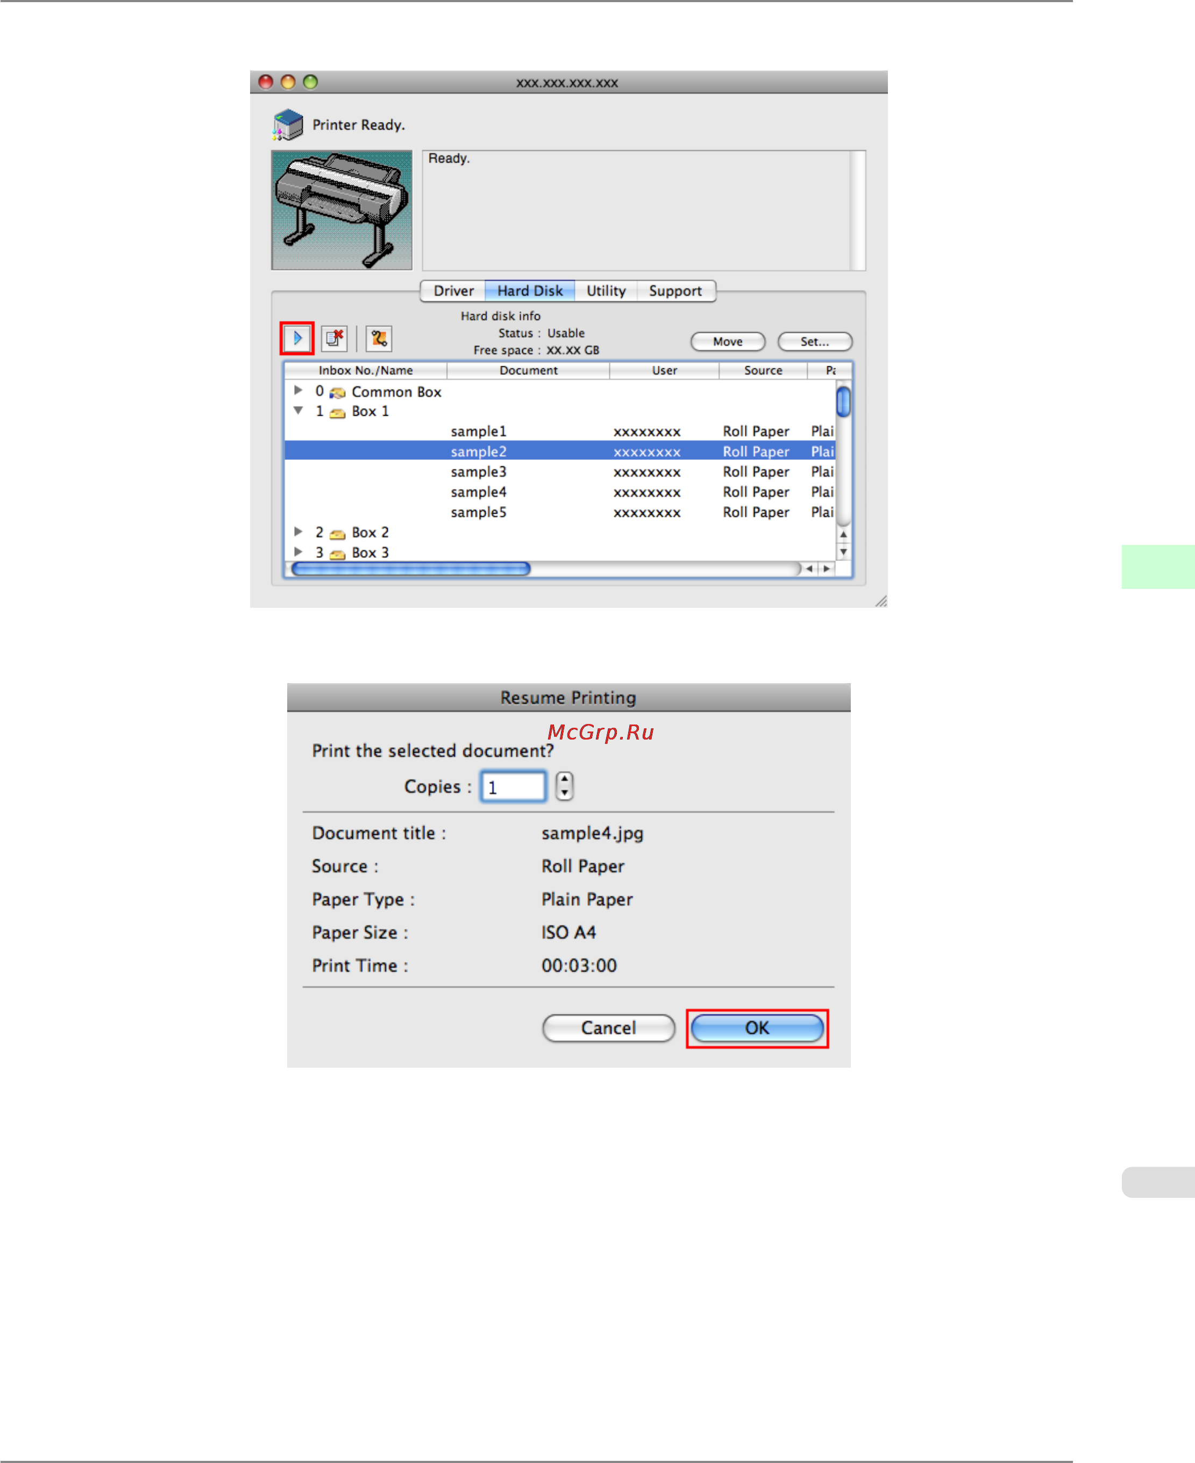Click the Print (play) toolbar icon
The width and height of the screenshot is (1195, 1463).
pyautogui.click(x=297, y=338)
